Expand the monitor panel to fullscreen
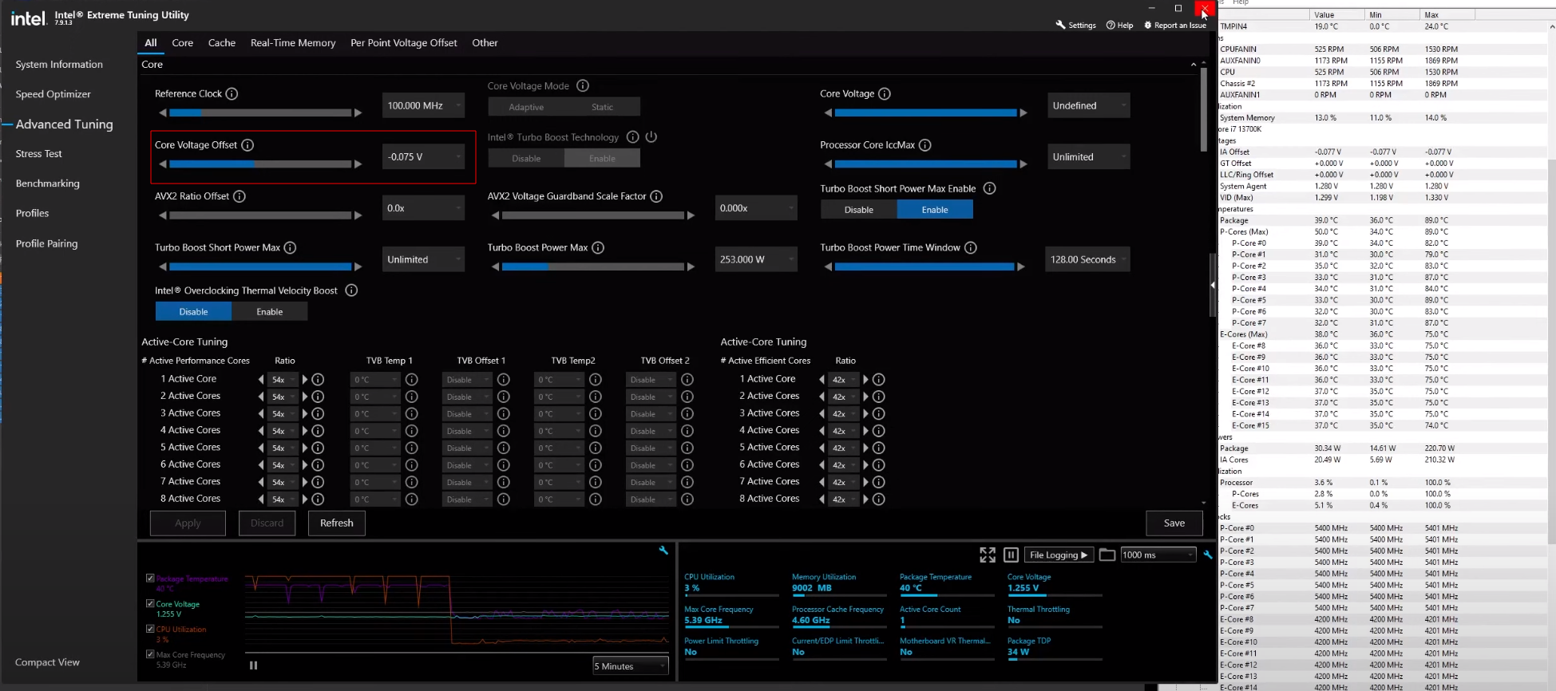1556x691 pixels. pyautogui.click(x=988, y=555)
